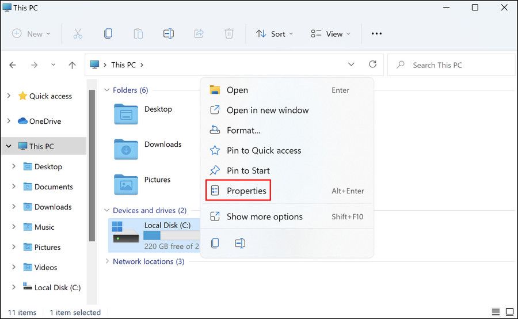Click the Local Disk (C:) usage bar
The width and height of the screenshot is (518, 319).
coord(172,236)
